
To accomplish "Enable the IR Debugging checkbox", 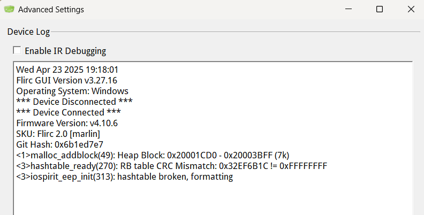I will tap(17, 50).
